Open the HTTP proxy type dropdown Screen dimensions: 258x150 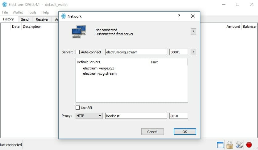pyautogui.click(x=89, y=116)
